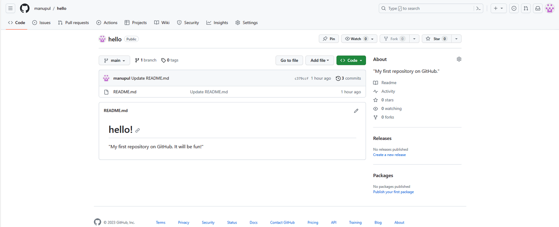Open the Actions tab
The width and height of the screenshot is (559, 227).
point(107,23)
